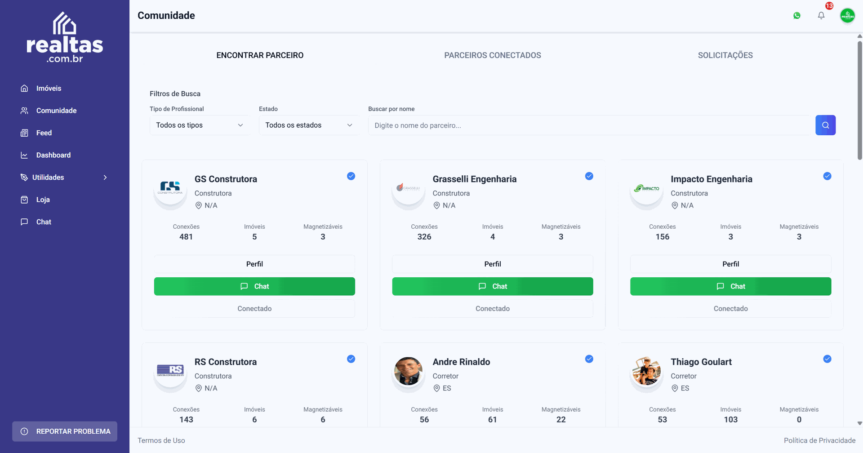This screenshot has height=453, width=863.
Task: Switch to the Parceiros Conectados tab
Action: click(492, 55)
